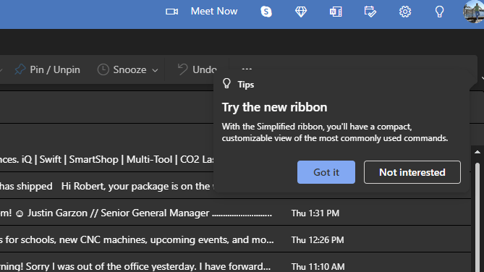Open email mentioning iQ | Swift | SmartShop

[106, 159]
